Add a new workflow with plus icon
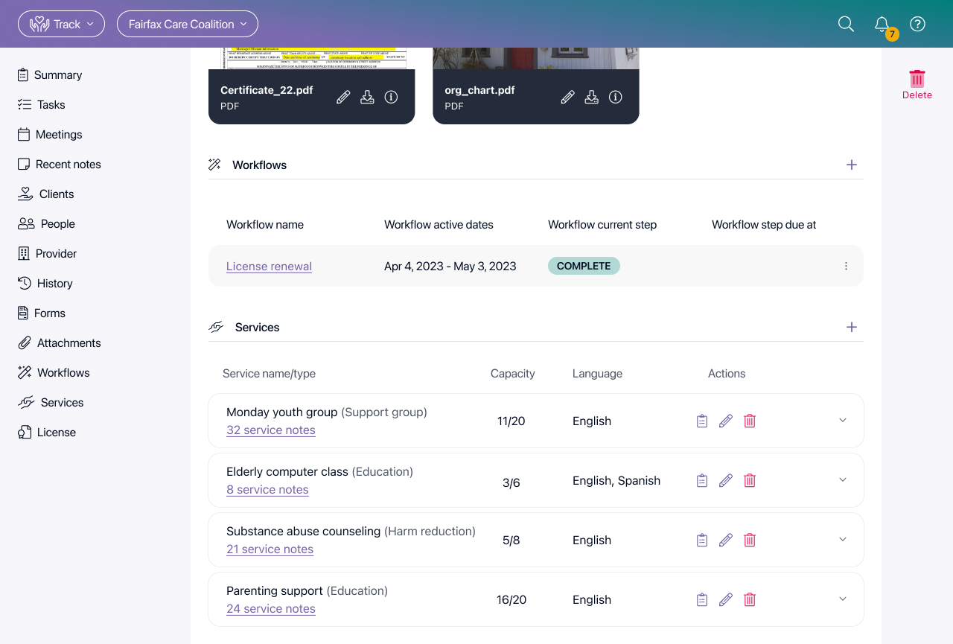953x644 pixels. [x=852, y=165]
